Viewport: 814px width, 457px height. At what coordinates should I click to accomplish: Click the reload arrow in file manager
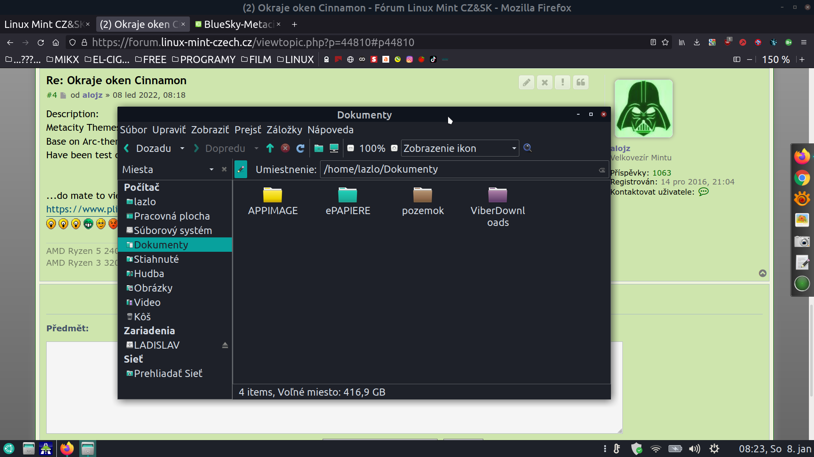point(300,148)
